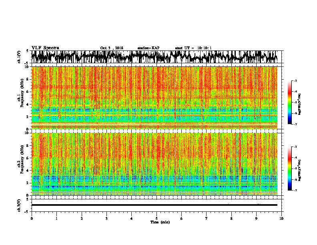Image resolution: width=317 pixels, height=245 pixels.
Task: Click time axis tick label "7"
Action: 207,219
